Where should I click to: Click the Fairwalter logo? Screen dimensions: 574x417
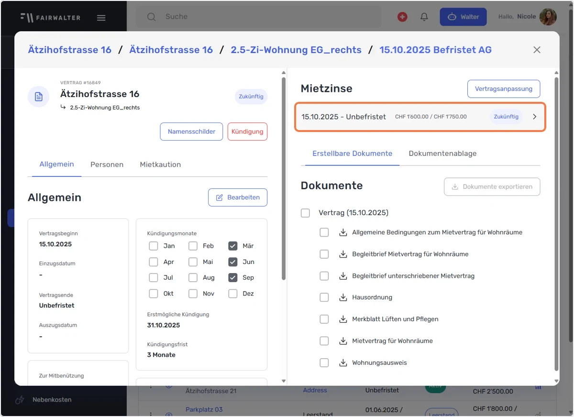click(50, 18)
